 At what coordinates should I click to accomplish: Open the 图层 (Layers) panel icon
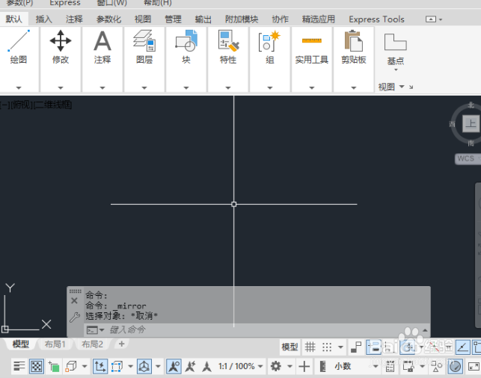tap(144, 40)
